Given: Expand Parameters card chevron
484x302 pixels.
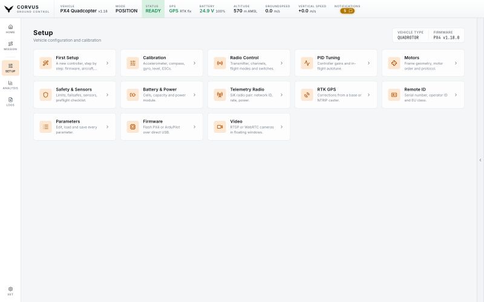Looking at the screenshot, I should click(108, 127).
